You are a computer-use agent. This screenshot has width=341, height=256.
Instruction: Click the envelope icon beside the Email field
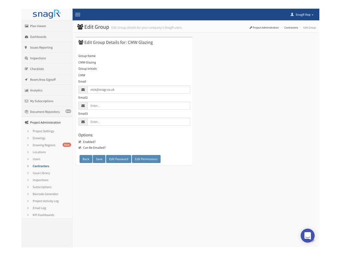[x=83, y=90]
